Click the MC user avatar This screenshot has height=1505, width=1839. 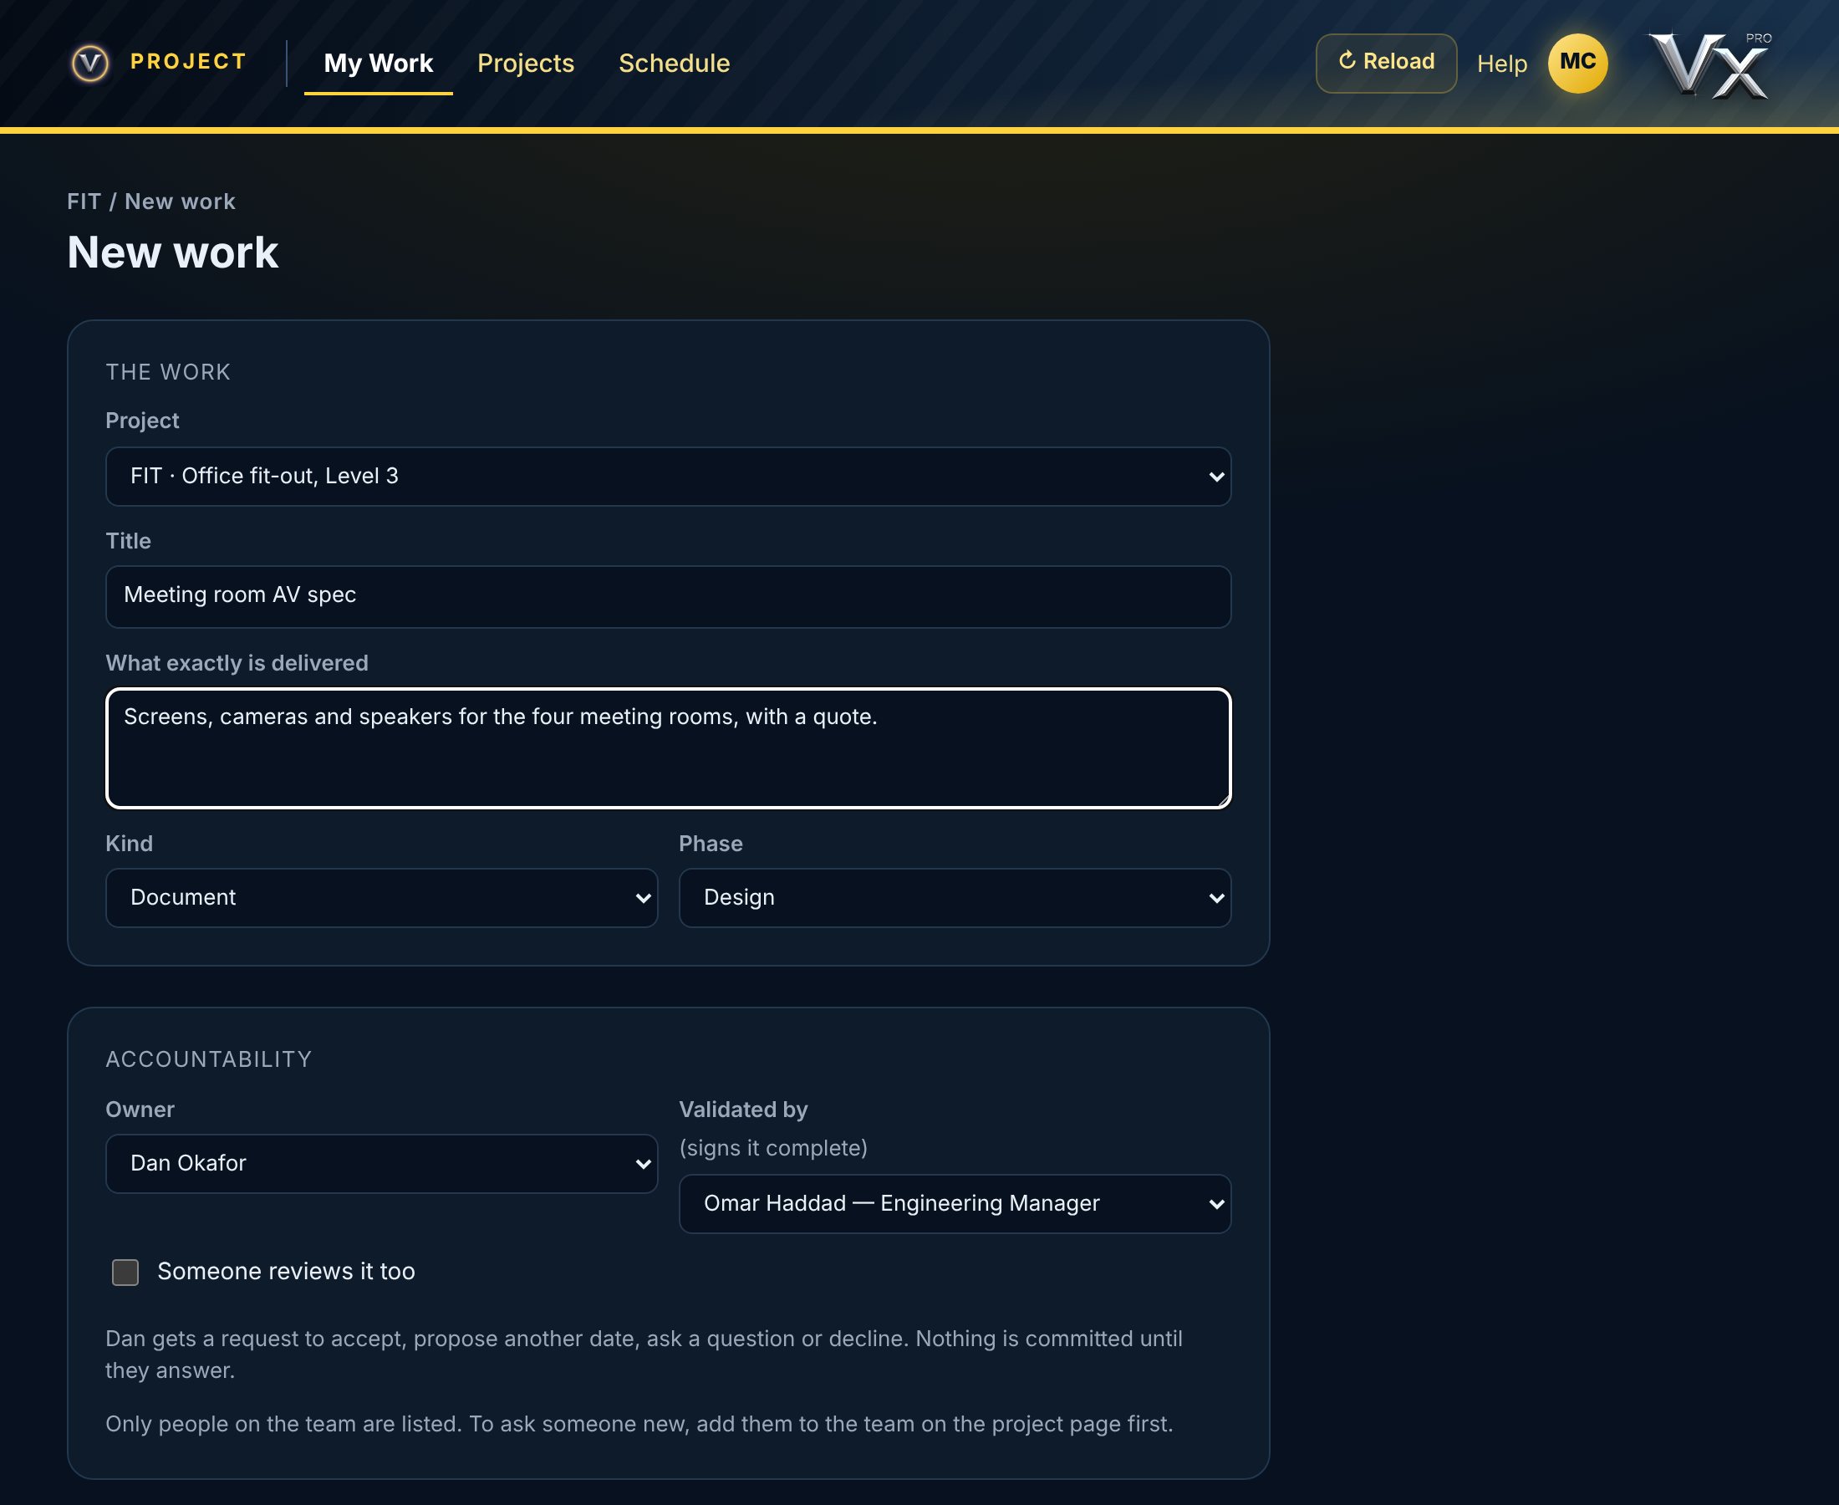[1577, 64]
